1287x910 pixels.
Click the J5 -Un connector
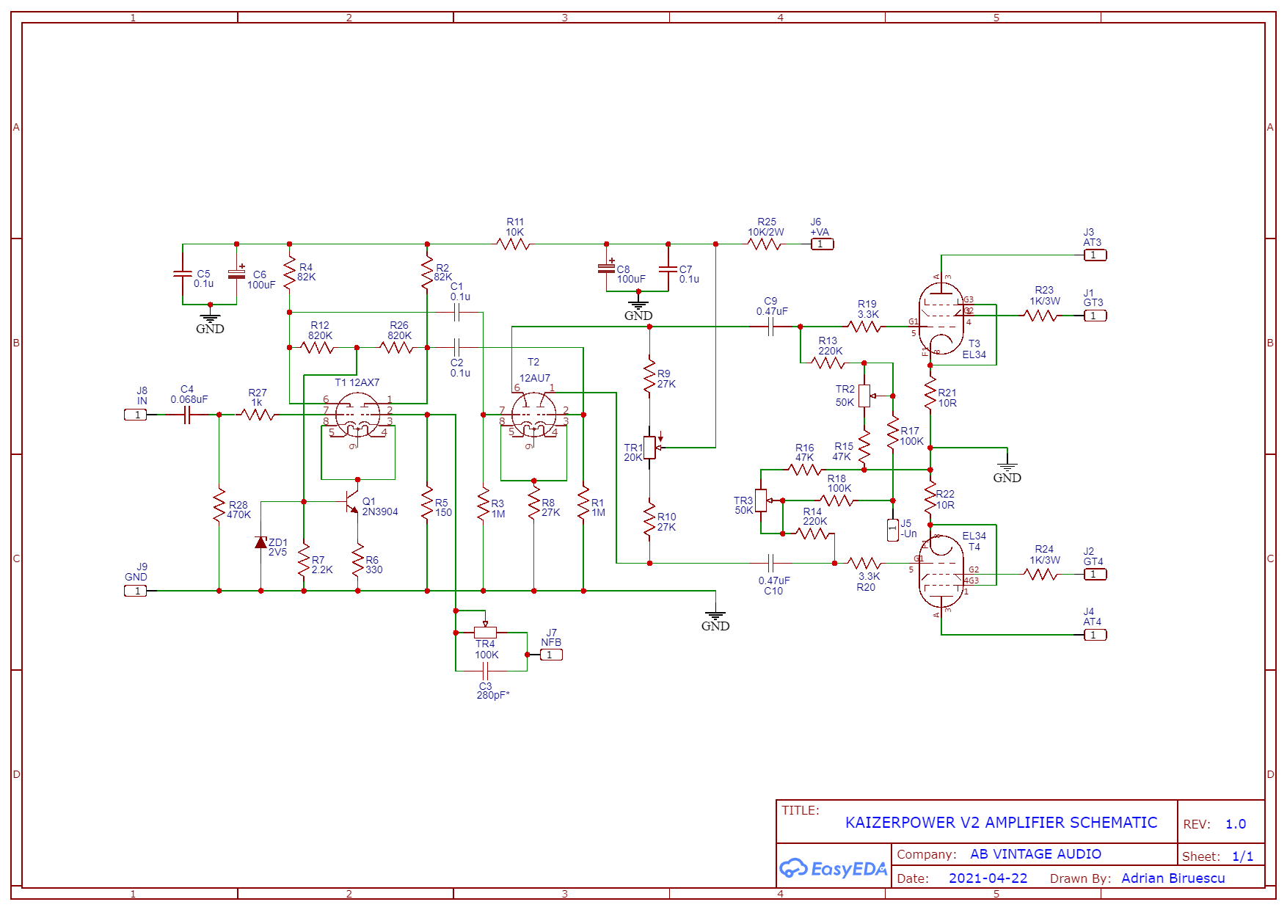tap(893, 529)
